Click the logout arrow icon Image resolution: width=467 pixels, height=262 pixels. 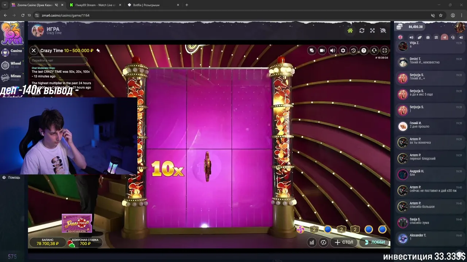click(461, 37)
